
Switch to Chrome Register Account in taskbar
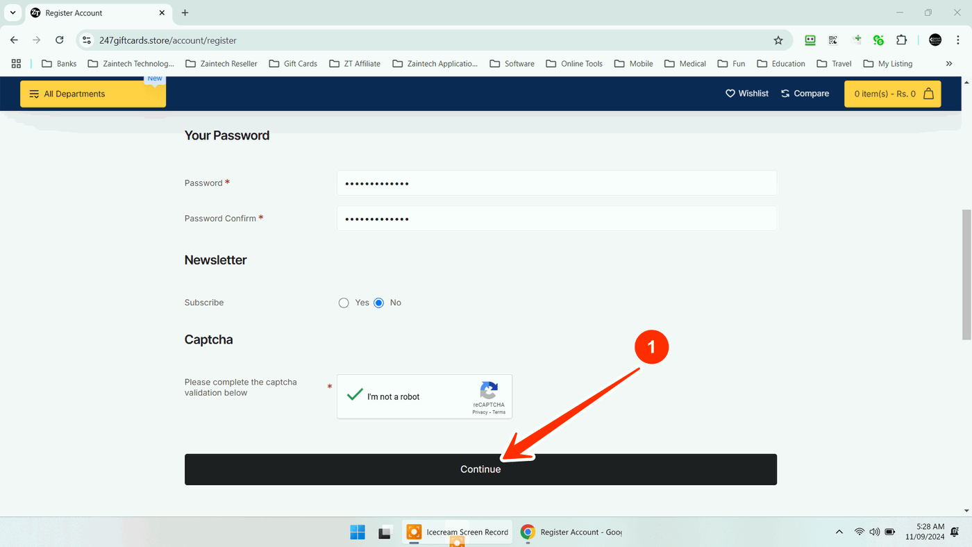pos(571,532)
